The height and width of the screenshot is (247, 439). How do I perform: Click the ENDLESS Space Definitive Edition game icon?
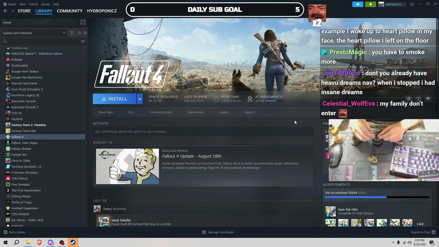click(x=8, y=54)
